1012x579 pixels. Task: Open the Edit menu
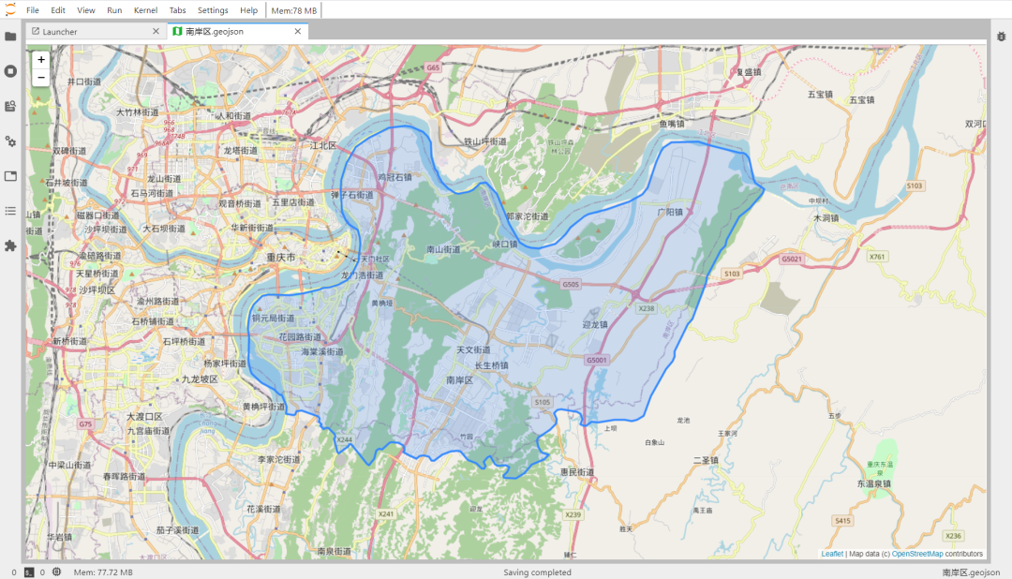[58, 10]
